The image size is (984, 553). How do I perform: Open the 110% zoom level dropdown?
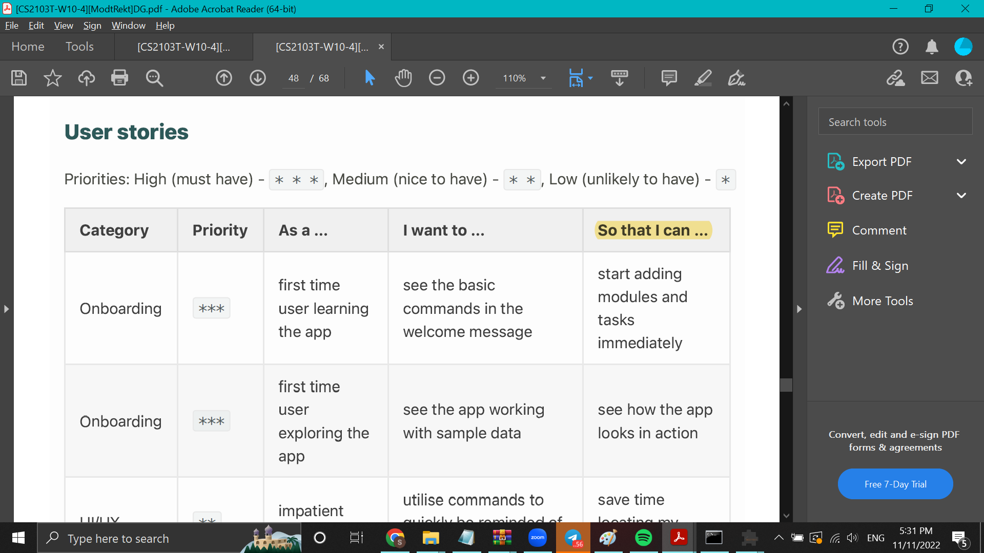point(543,78)
